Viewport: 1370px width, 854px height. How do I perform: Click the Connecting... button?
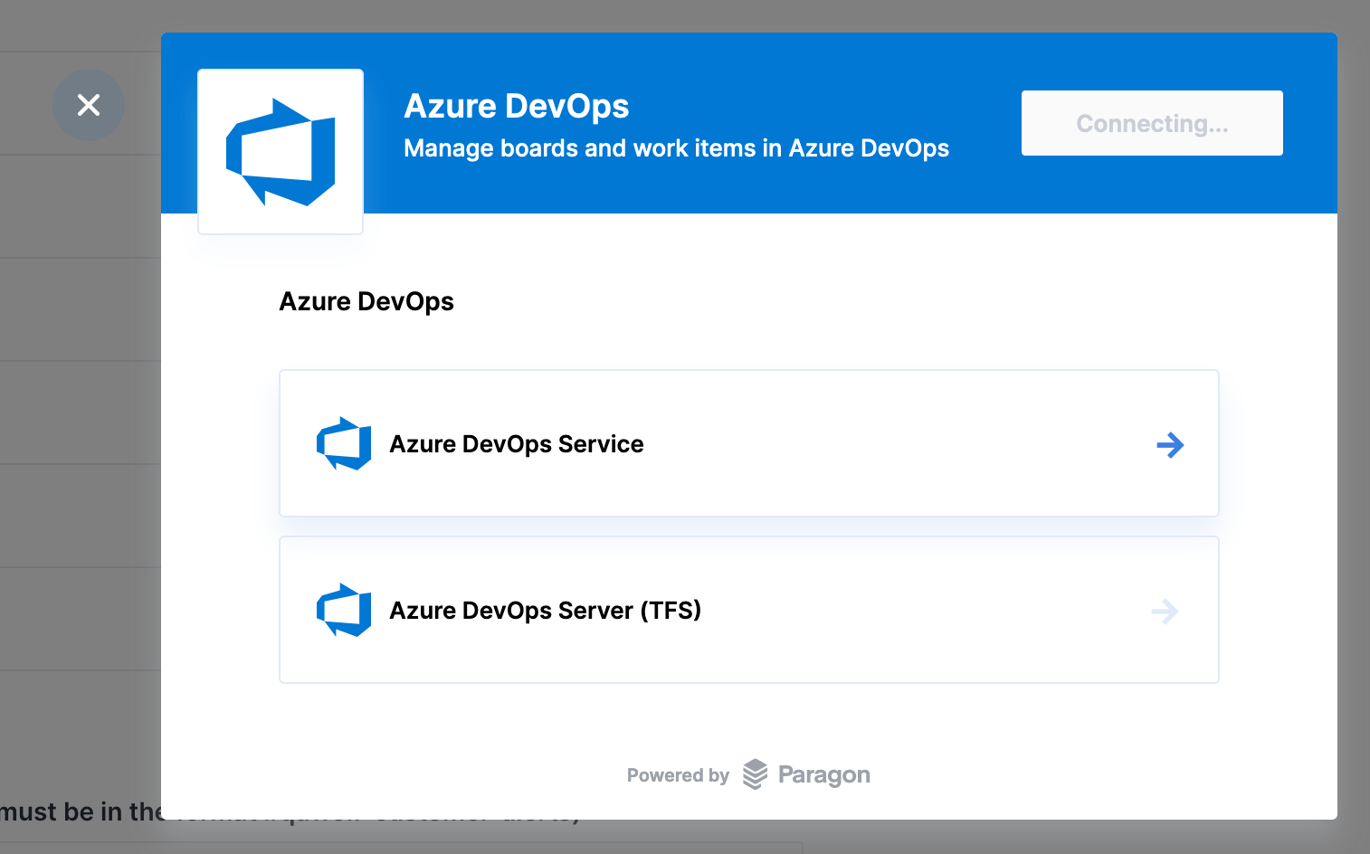pyautogui.click(x=1152, y=123)
